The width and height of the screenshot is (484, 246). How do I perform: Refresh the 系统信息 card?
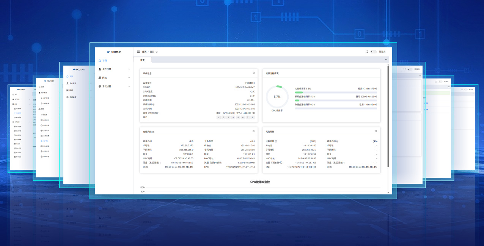(254, 73)
